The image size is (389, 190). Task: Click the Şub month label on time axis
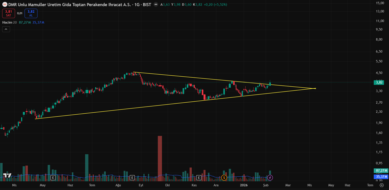click(266, 185)
